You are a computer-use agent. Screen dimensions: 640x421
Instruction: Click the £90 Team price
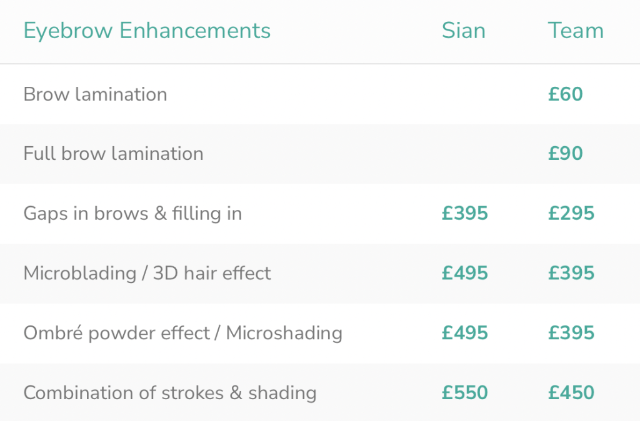(565, 154)
